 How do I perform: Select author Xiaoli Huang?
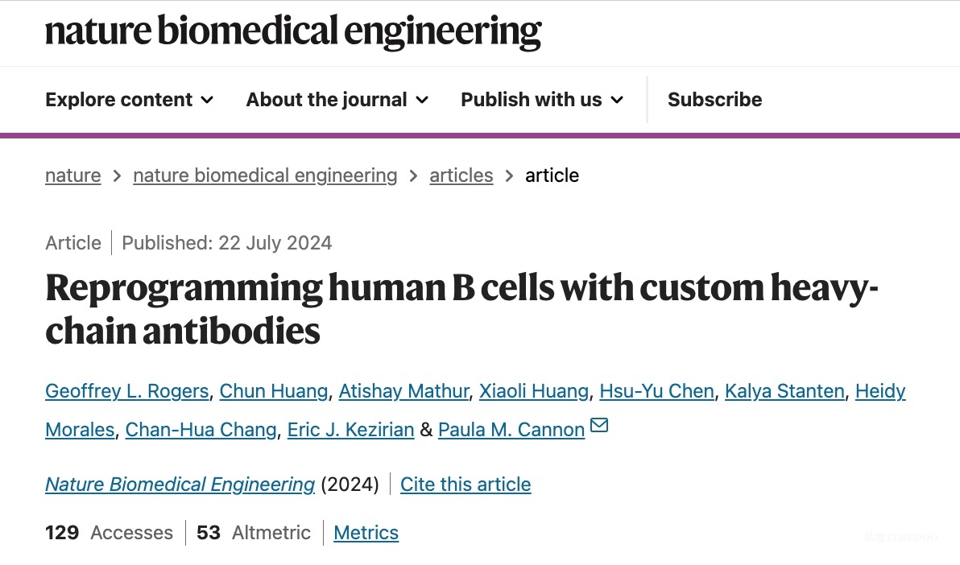click(x=534, y=391)
